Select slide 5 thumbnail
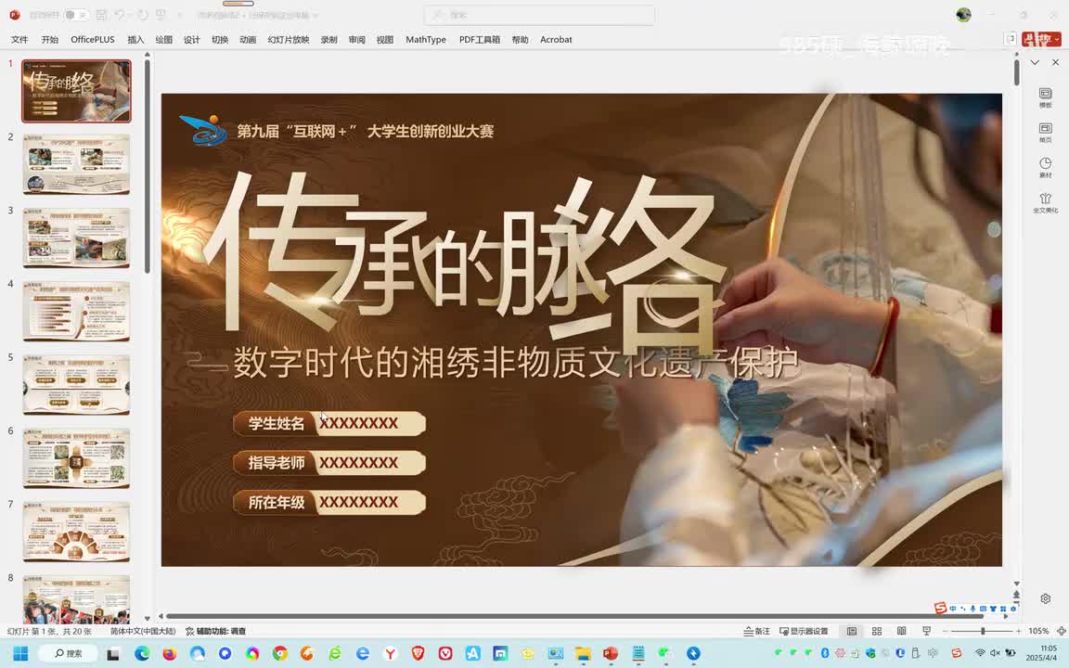1069x668 pixels. pyautogui.click(x=76, y=385)
